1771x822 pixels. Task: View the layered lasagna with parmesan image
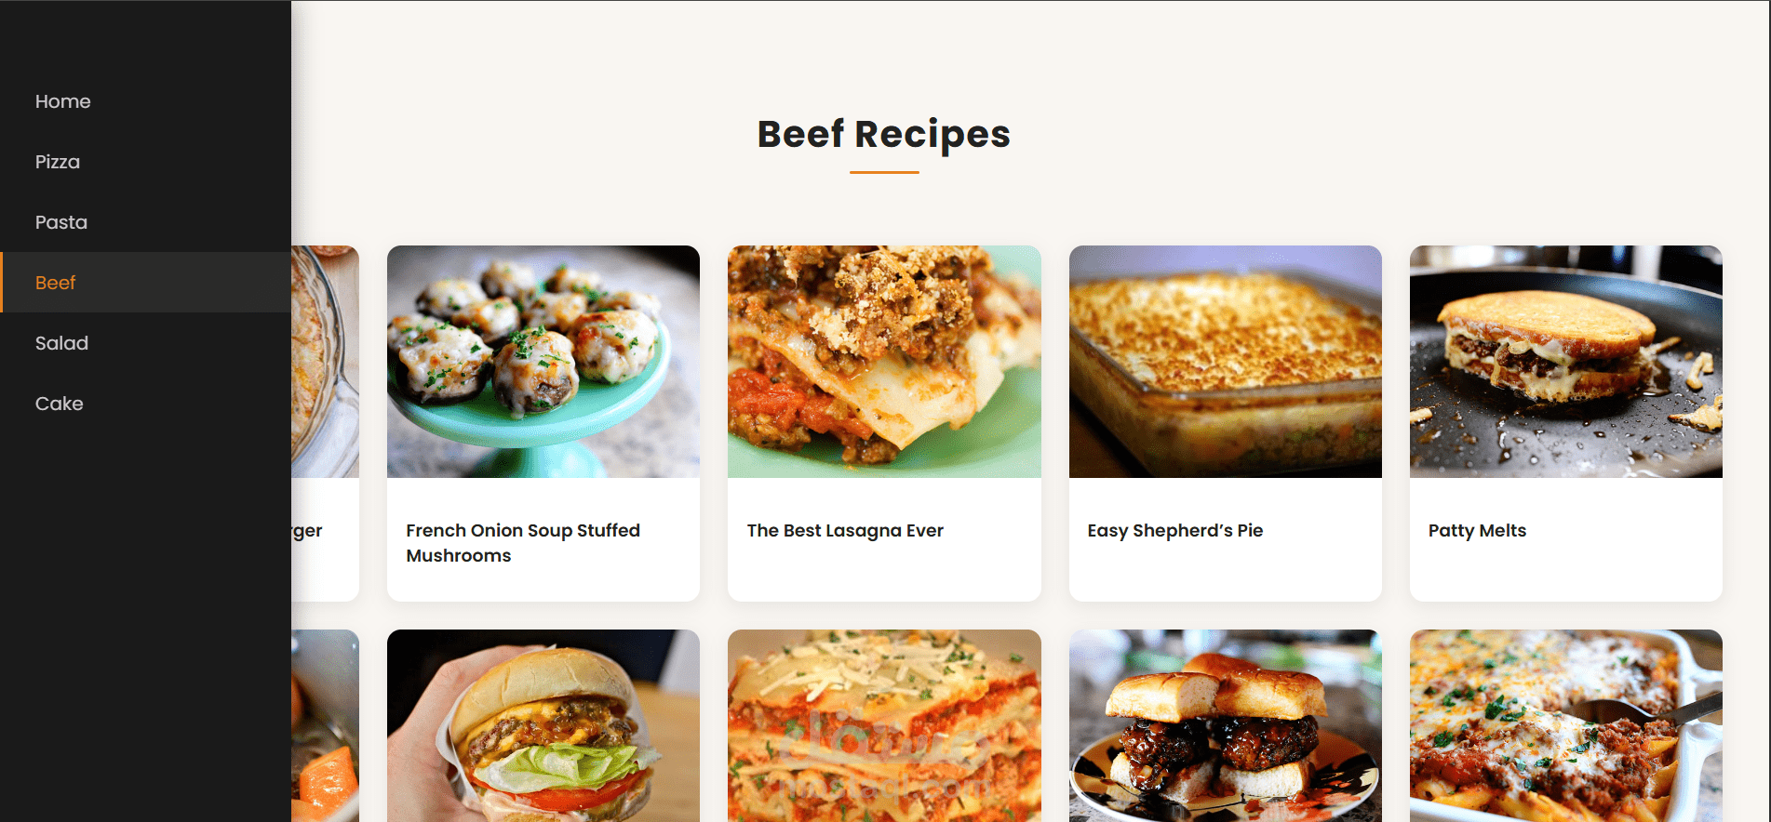pos(884,726)
